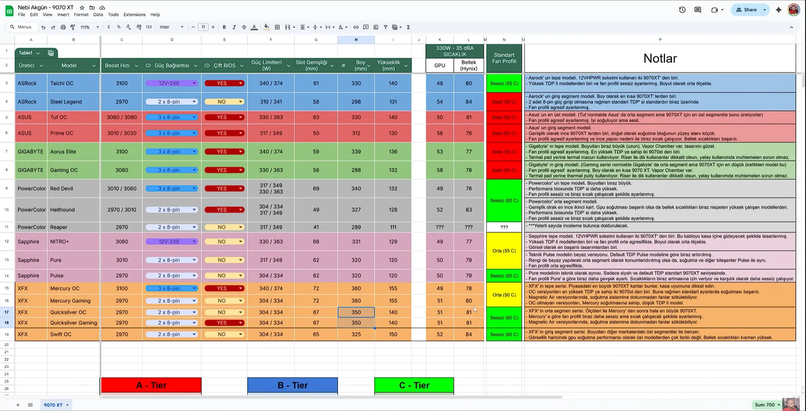The width and height of the screenshot is (806, 411).
Task: Create a filter
Action: coord(386,27)
